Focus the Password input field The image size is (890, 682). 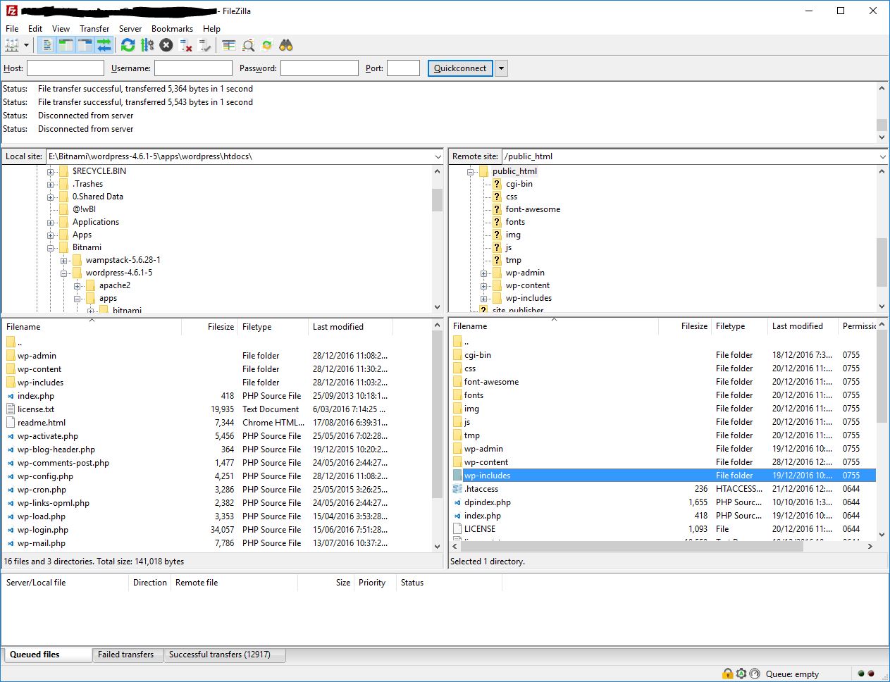coord(319,68)
